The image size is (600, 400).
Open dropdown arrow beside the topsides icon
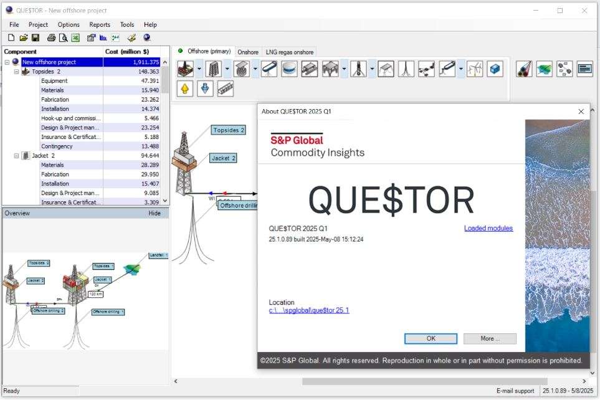(x=199, y=69)
